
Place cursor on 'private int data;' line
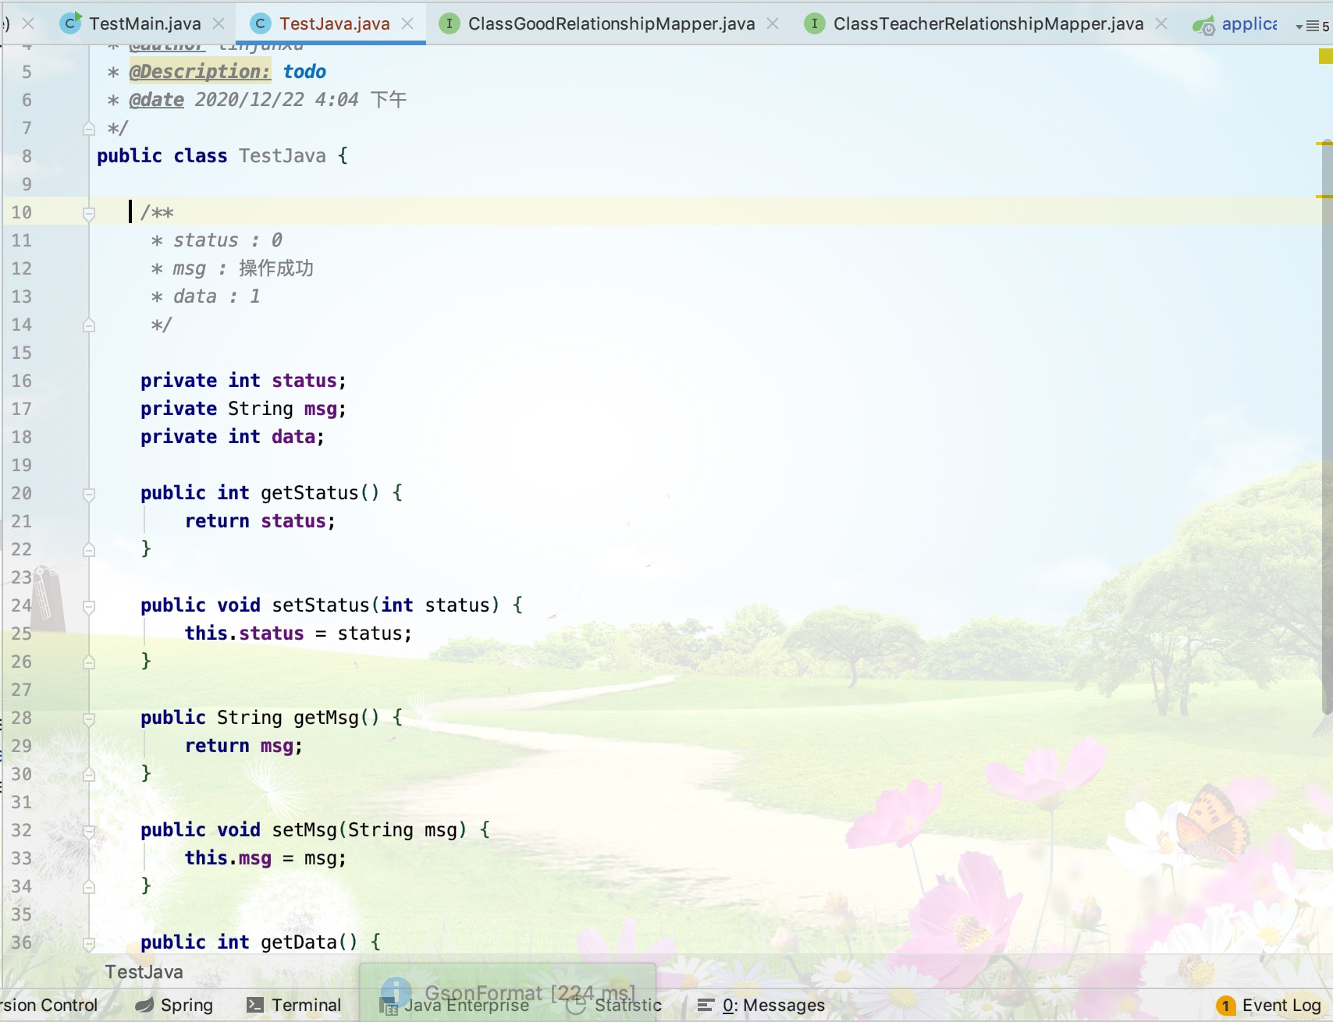pos(233,437)
